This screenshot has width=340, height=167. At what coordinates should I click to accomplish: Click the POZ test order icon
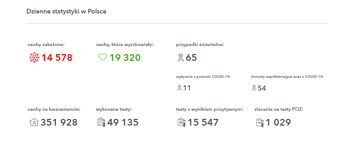260,122
